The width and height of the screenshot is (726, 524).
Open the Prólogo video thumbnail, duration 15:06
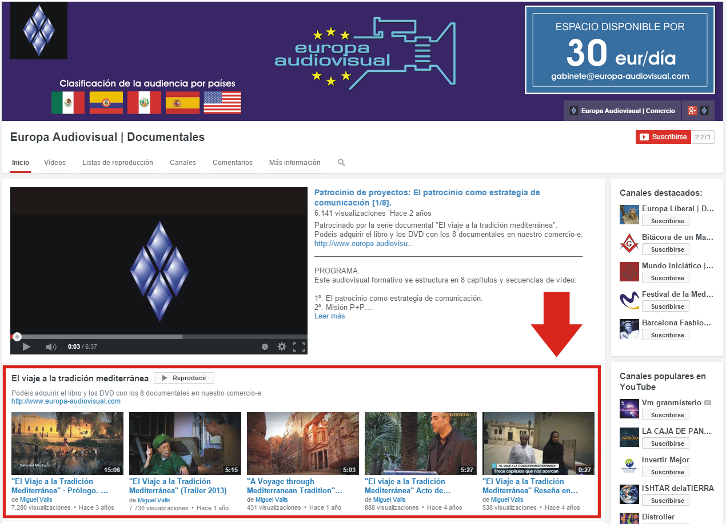coord(67,444)
